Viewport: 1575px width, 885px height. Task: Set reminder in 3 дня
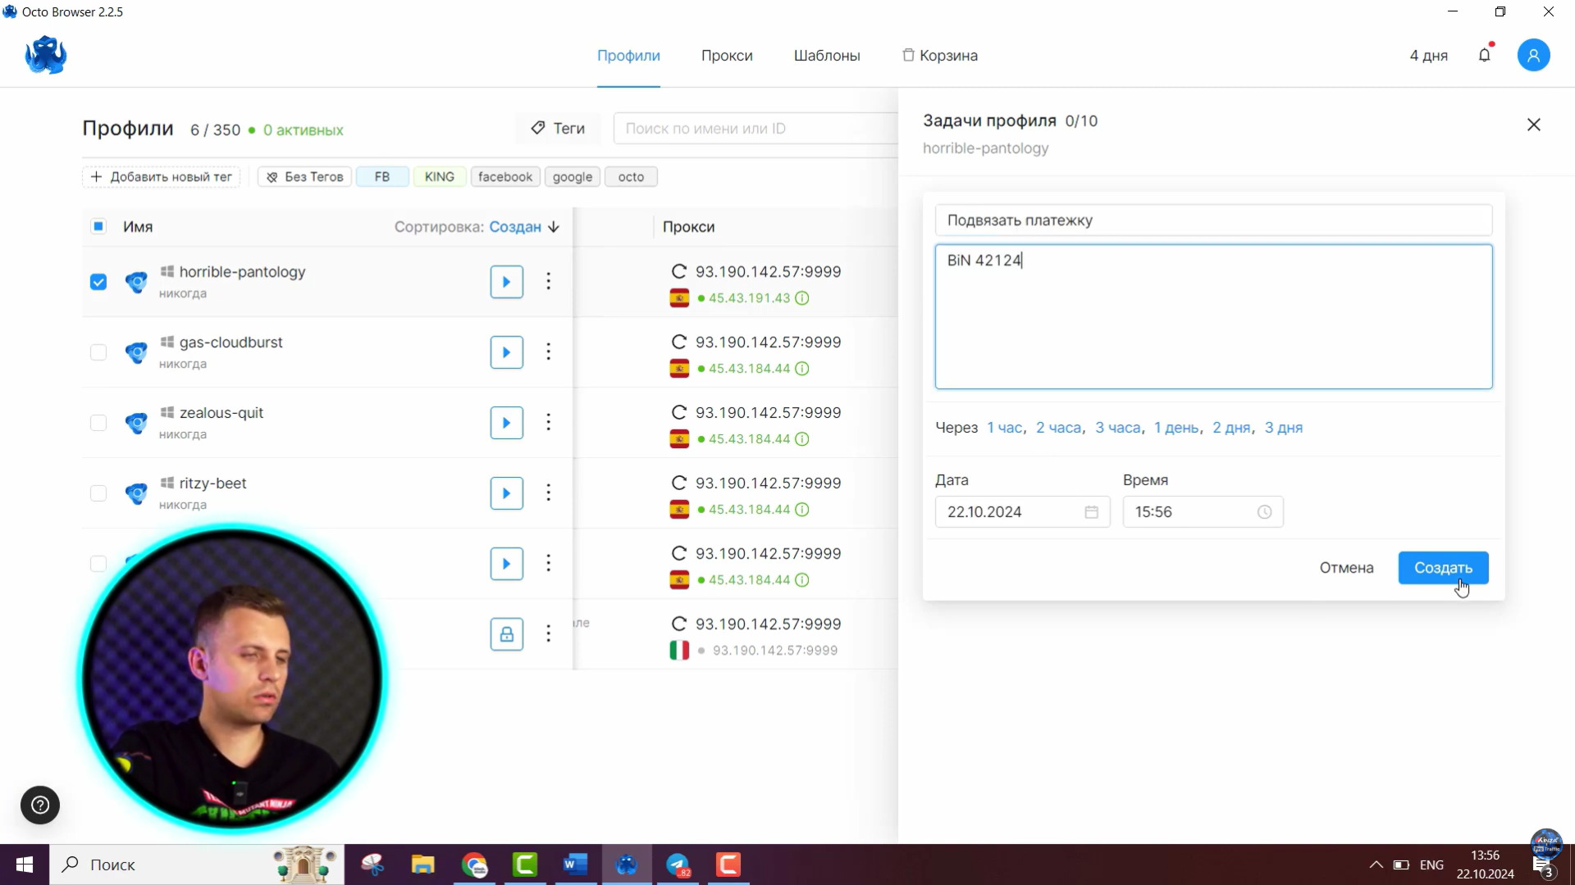pos(1284,428)
